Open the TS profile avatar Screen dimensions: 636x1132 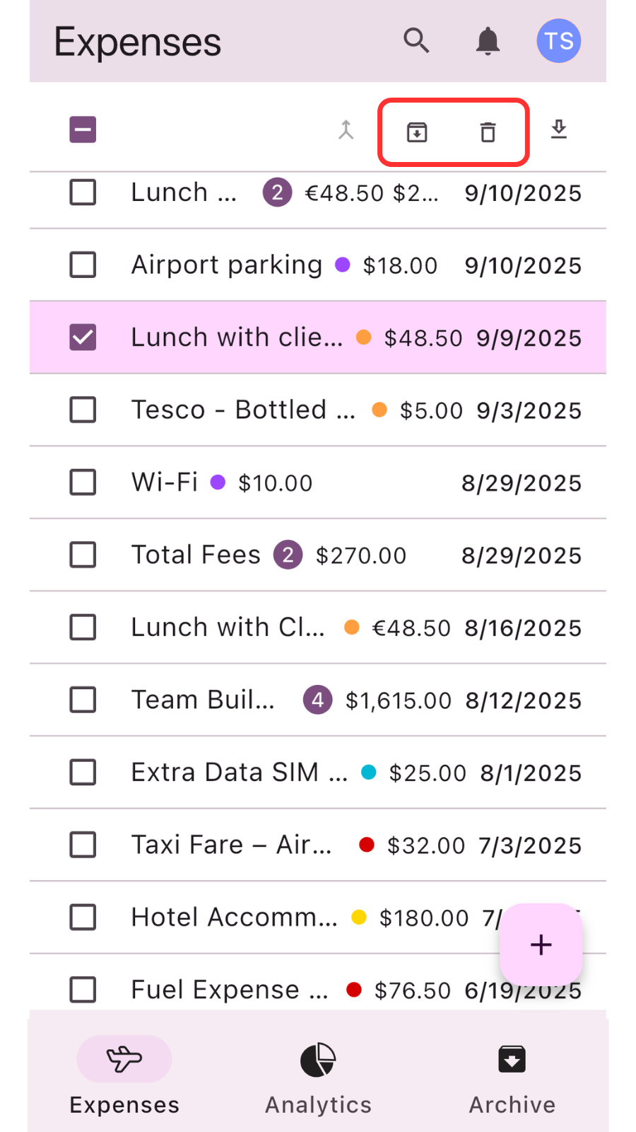click(x=558, y=41)
